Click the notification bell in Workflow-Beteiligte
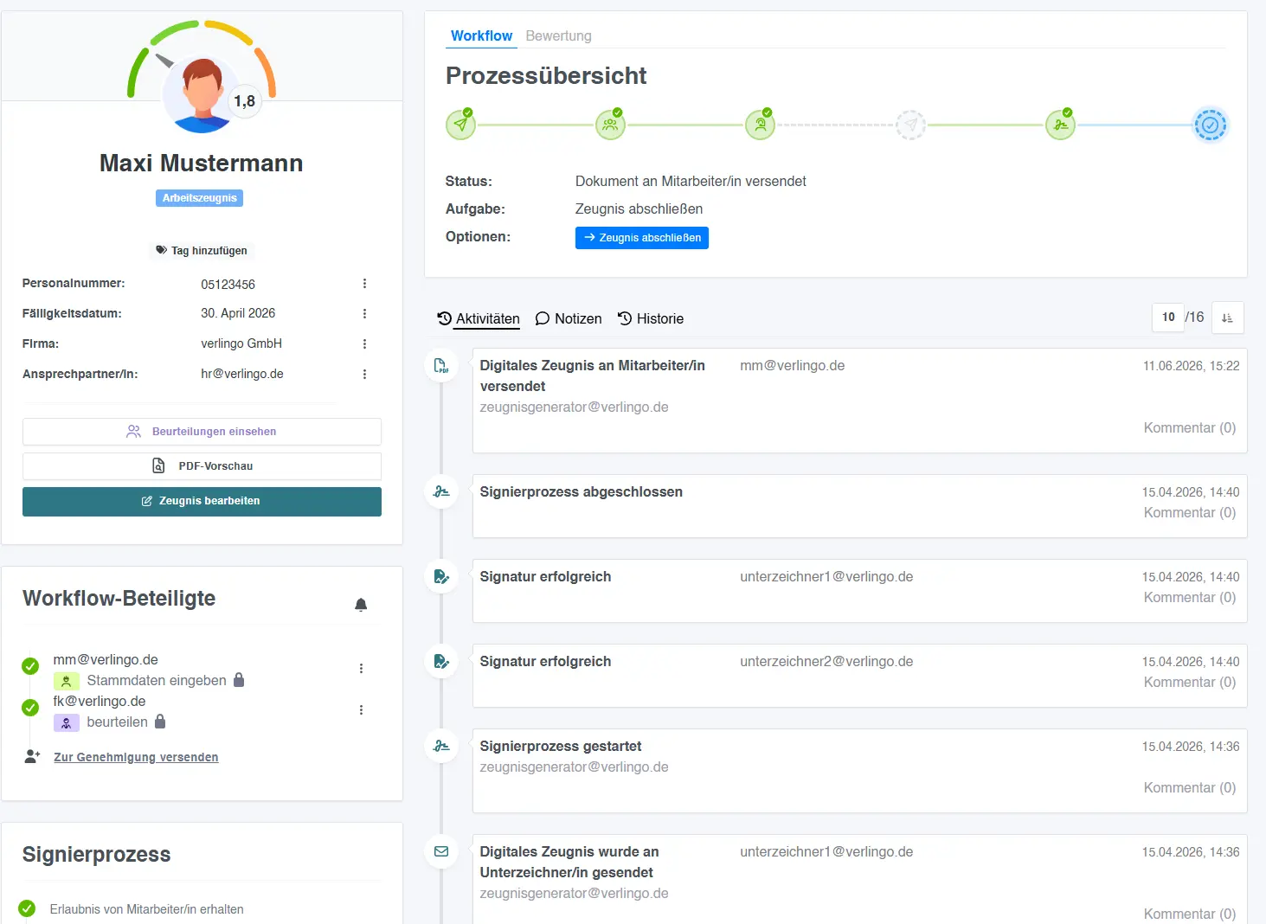Image resolution: width=1266 pixels, height=924 pixels. tap(361, 605)
